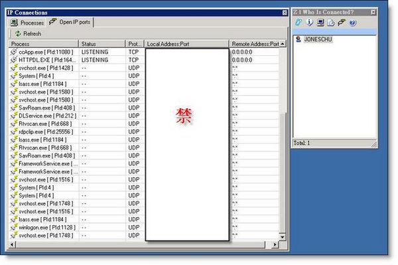Image resolution: width=398 pixels, height=265 pixels.
Task: Click the icon beside rdpclip.exe
Action: (x=14, y=132)
